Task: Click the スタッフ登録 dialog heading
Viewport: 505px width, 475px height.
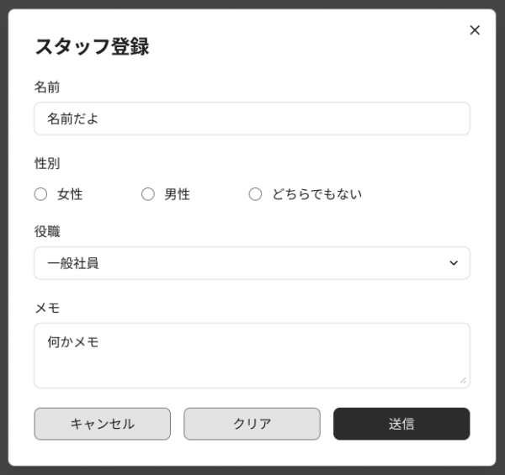Action: (92, 46)
